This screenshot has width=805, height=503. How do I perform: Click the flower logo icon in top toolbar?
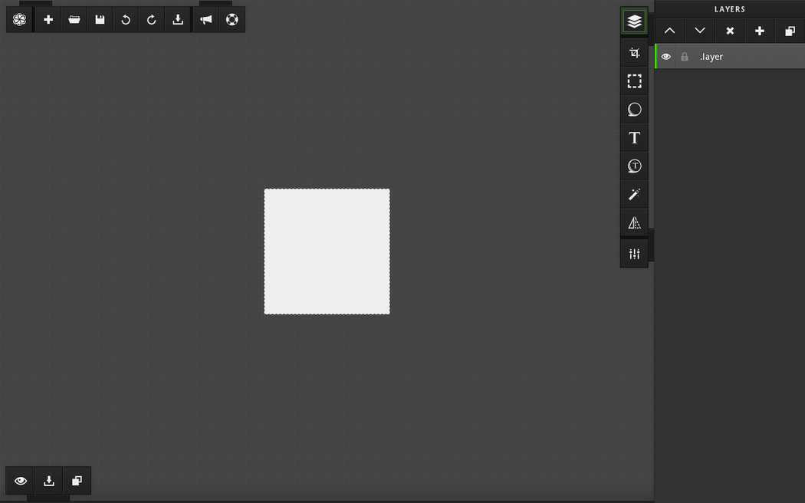[20, 20]
